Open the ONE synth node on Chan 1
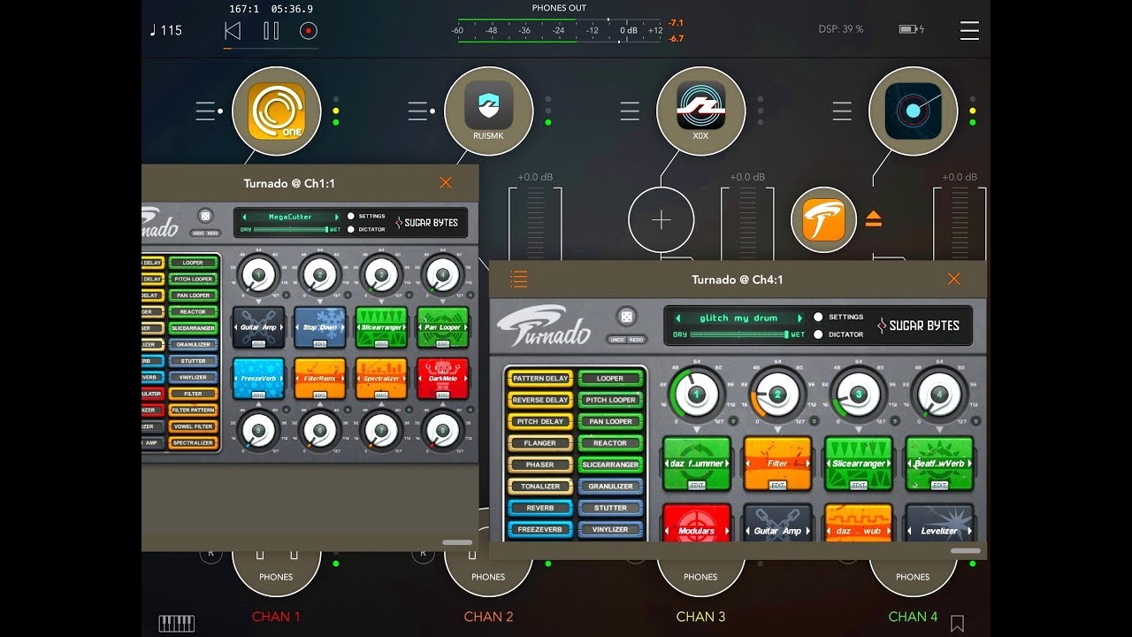The image size is (1132, 637). 276,111
